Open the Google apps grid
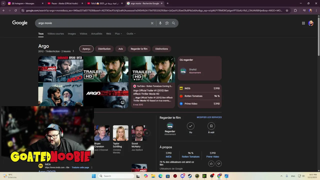Screen dimensions: 320x180 click(303, 23)
